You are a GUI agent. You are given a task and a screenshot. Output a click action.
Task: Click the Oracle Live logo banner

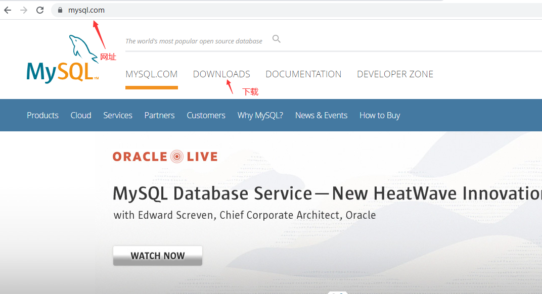(165, 157)
